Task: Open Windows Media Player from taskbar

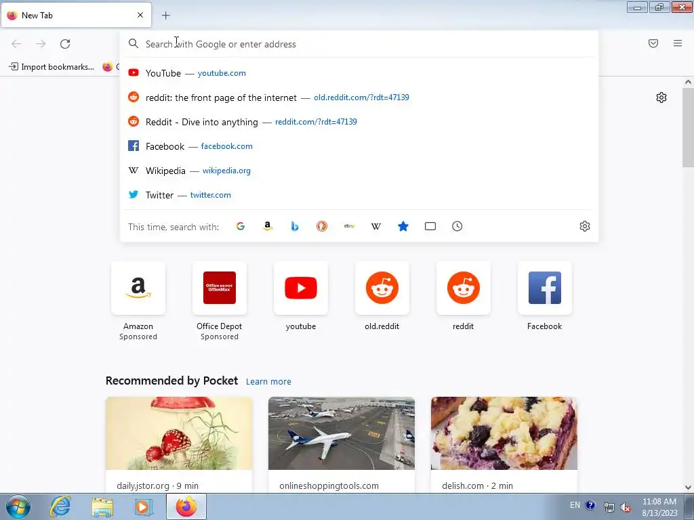Action: point(142,506)
